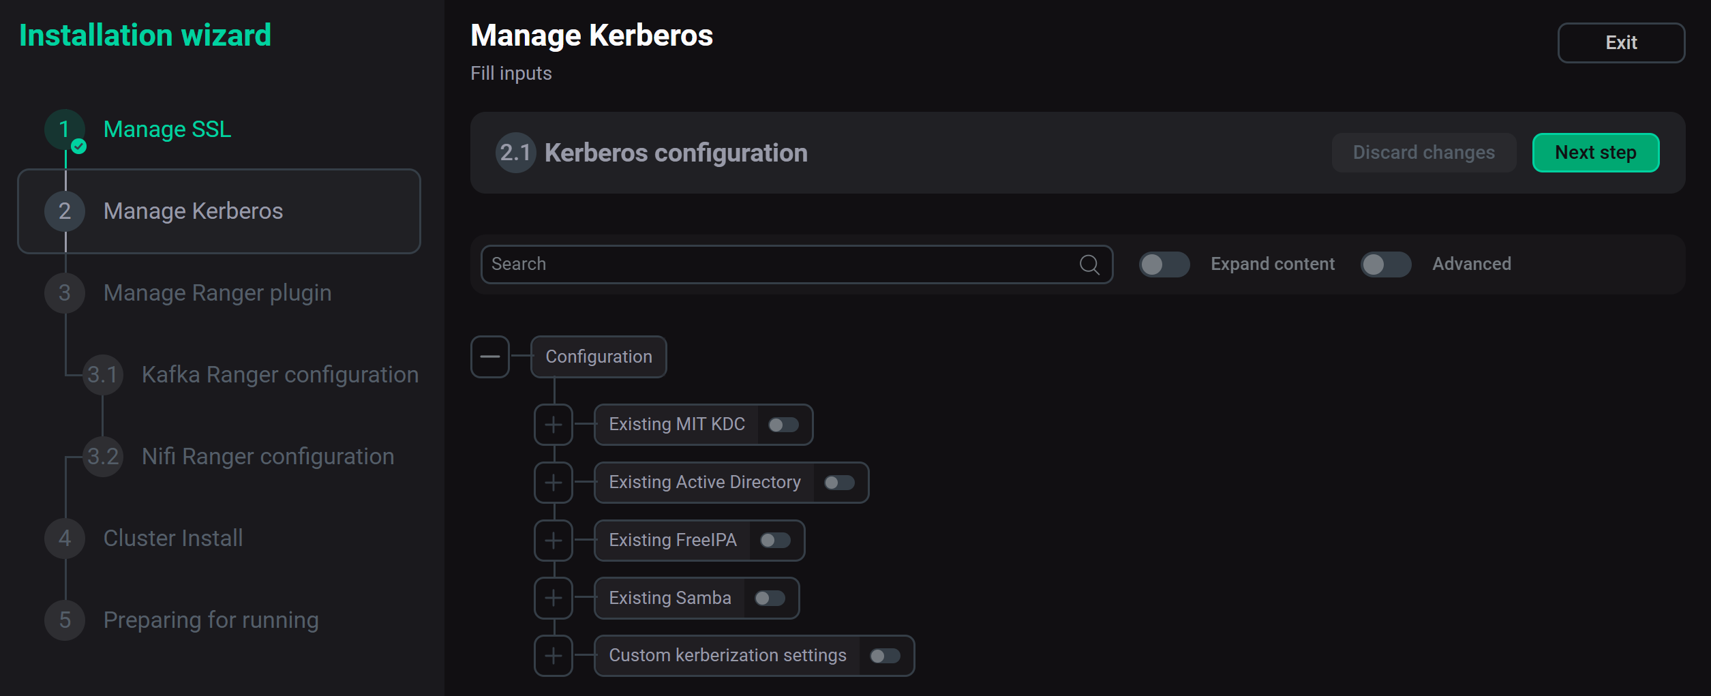Click the step 5 number circle

point(65,620)
